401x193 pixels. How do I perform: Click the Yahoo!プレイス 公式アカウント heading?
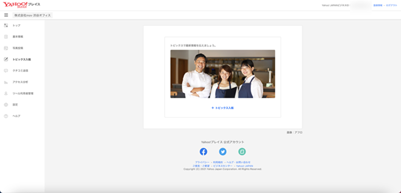pyautogui.click(x=223, y=142)
